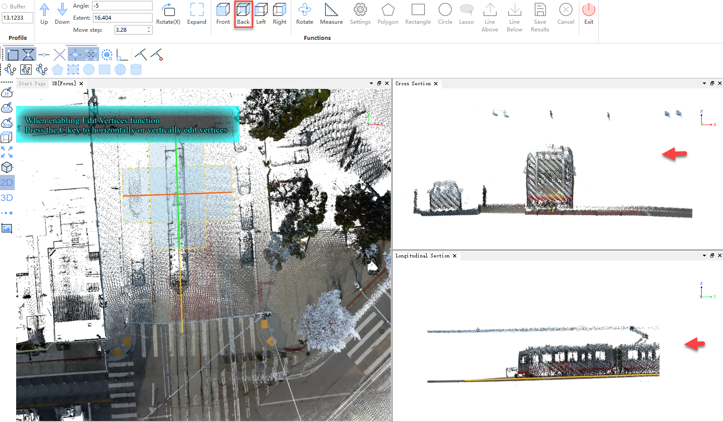The image size is (723, 422).
Task: Open the height (H) cloud display dropdown
Action: point(7,92)
